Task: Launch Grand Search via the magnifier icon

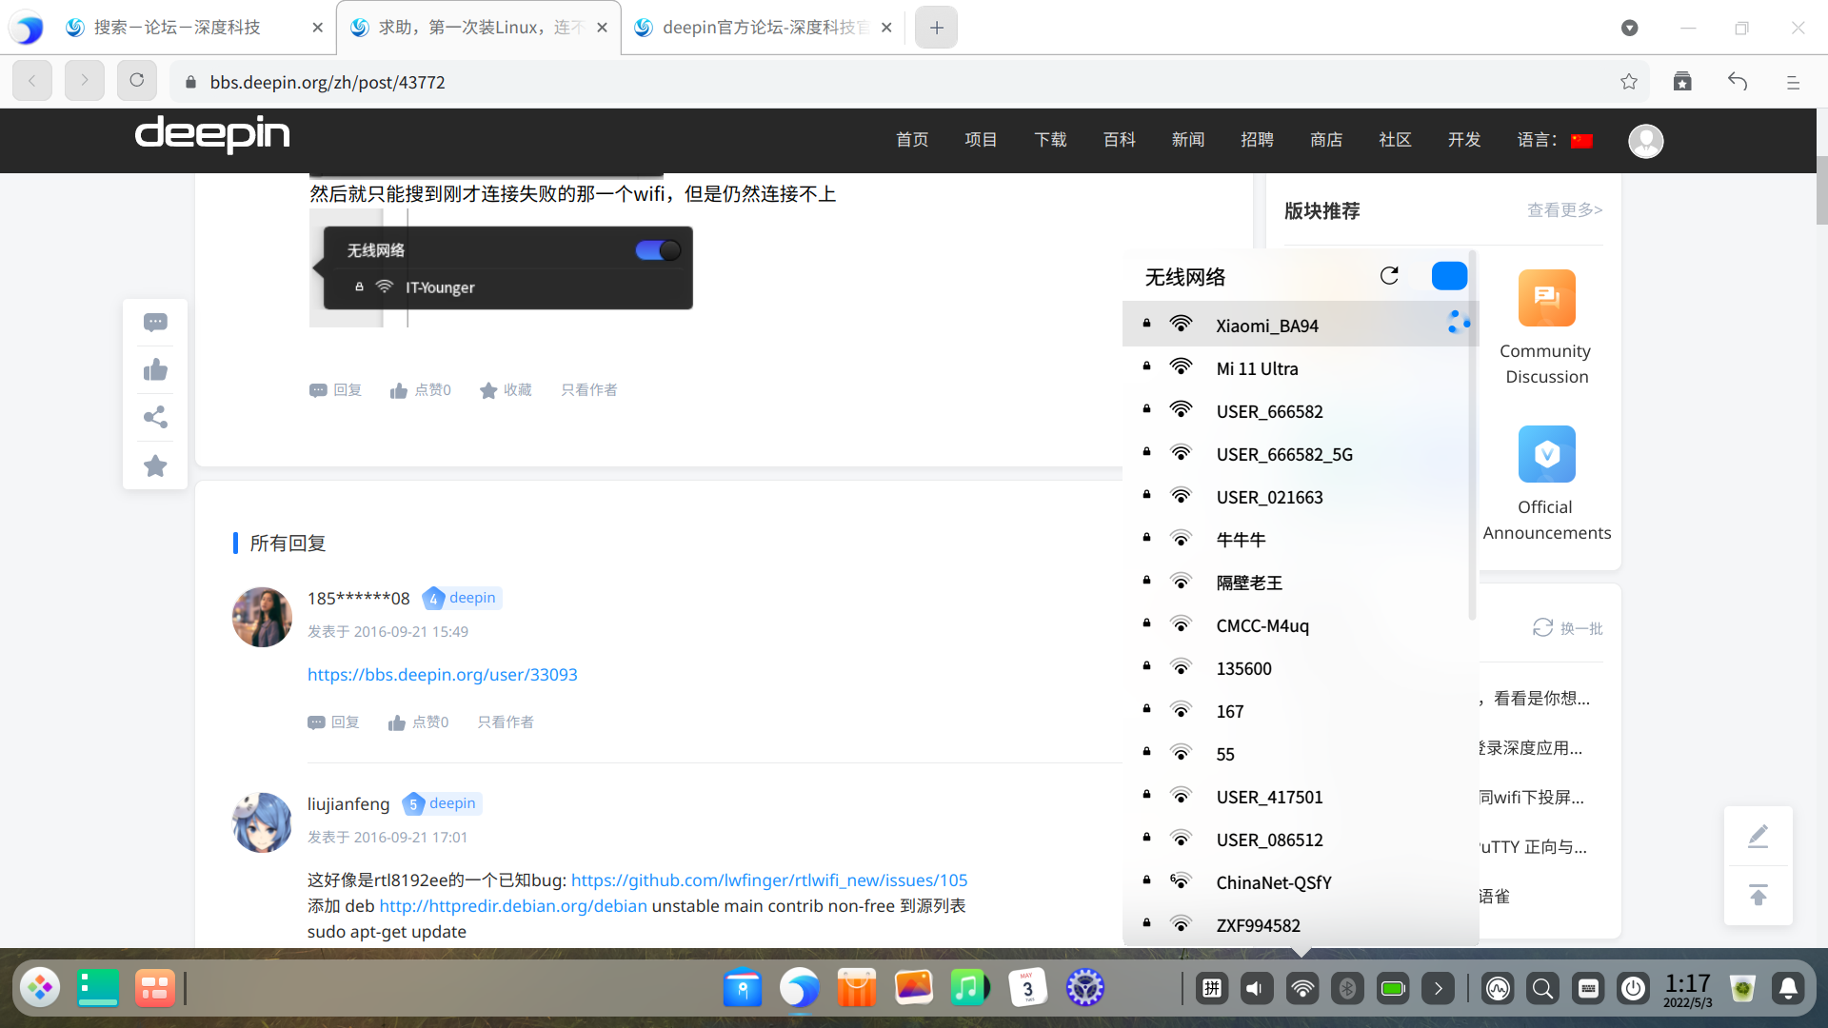Action: 1541,988
